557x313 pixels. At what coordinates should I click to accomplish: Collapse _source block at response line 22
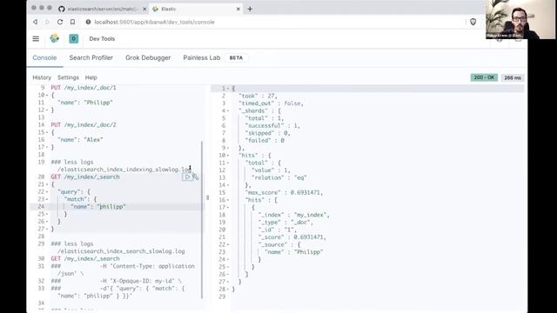tap(228, 244)
